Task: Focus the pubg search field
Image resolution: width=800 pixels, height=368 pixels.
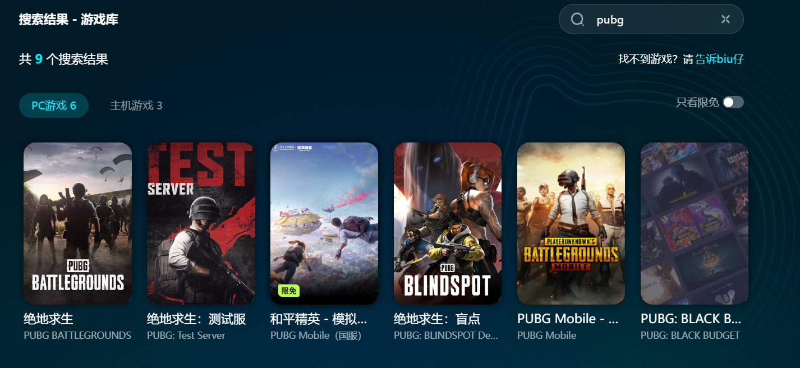Action: tap(651, 20)
